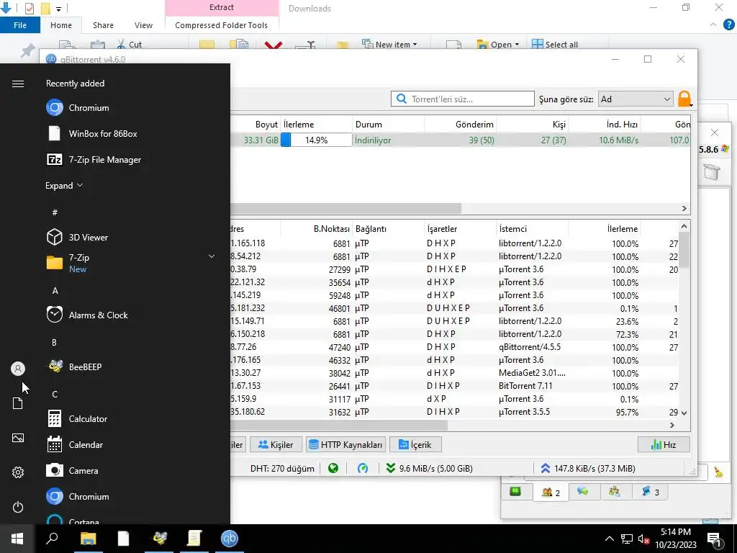Select the peer row with qBittorrent/4.5.5
Viewport: 737px width, 553px height.
tap(455, 347)
